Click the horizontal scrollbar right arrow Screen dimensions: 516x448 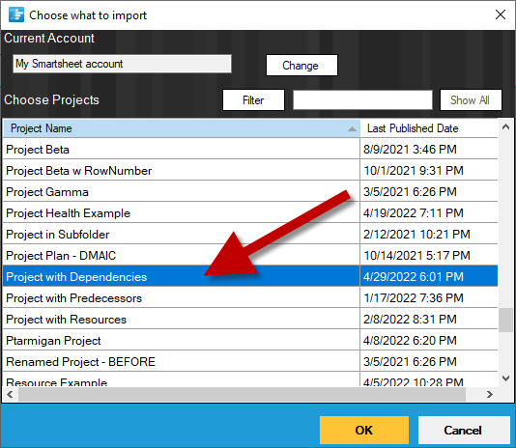[490, 394]
